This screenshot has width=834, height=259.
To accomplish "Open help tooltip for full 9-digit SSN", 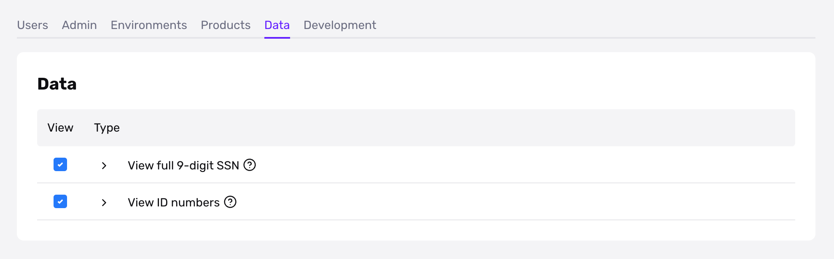I will click(250, 165).
